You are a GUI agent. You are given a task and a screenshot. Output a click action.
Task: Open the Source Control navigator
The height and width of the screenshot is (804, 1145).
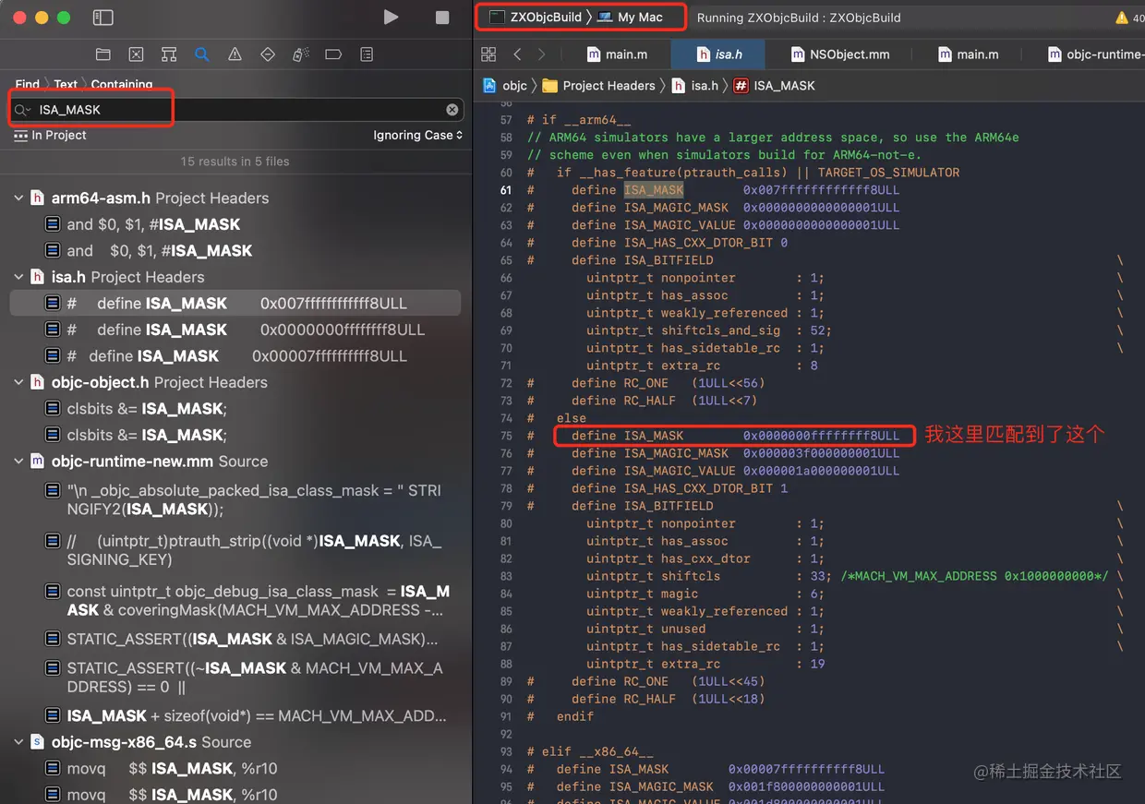point(136,54)
